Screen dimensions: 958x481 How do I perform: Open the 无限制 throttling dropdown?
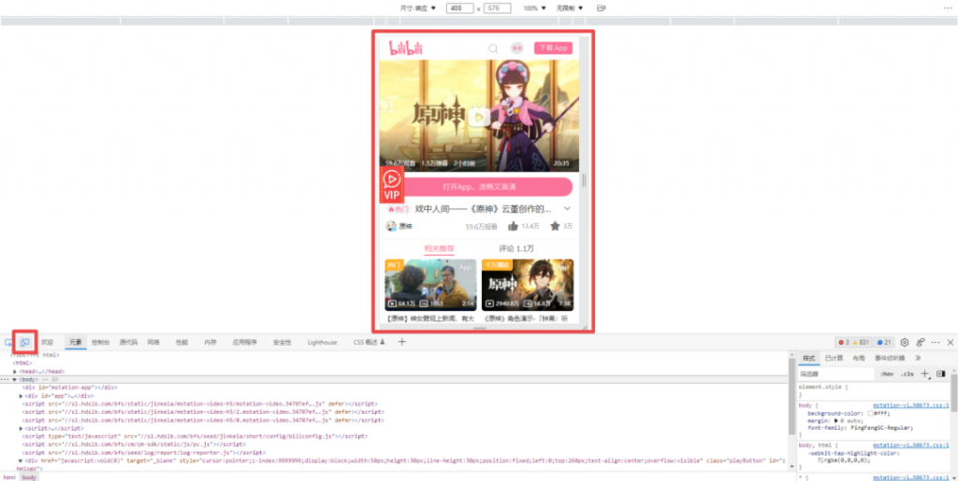click(570, 7)
